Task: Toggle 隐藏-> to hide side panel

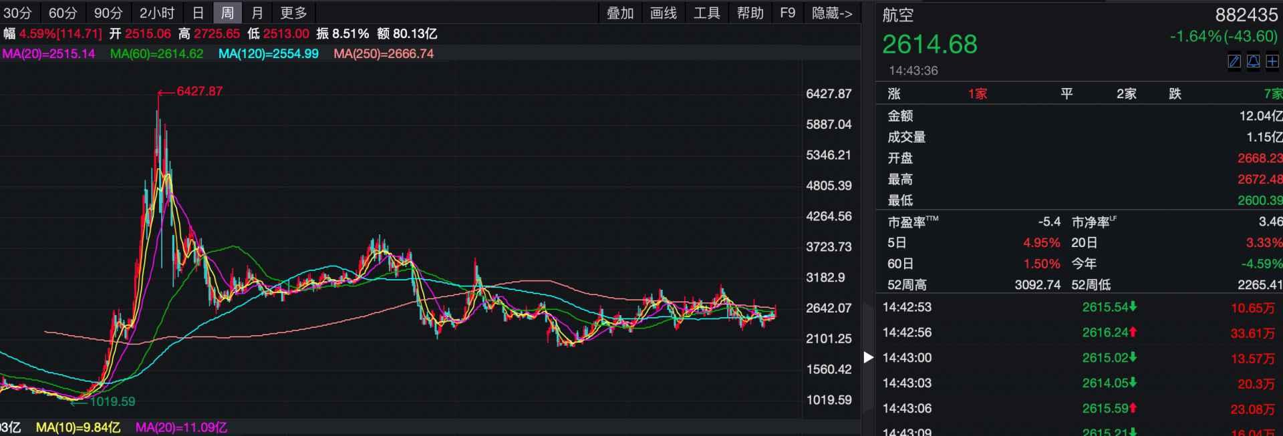Action: pos(832,13)
